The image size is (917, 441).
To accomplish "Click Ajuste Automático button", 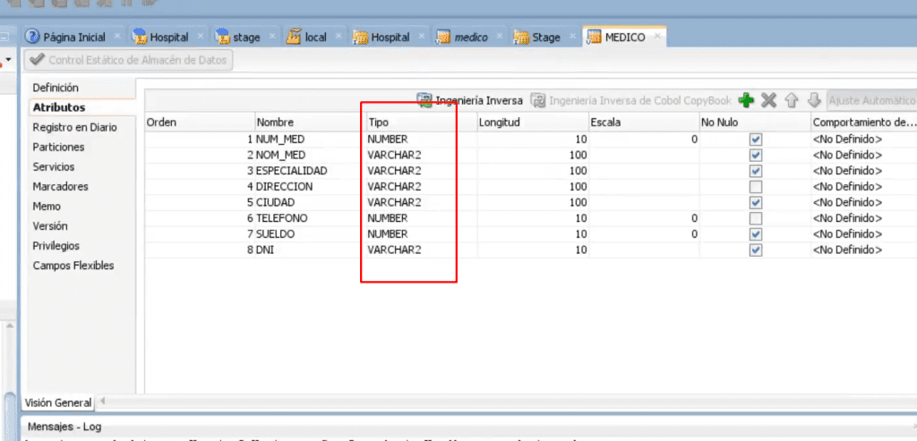I will 871,100.
